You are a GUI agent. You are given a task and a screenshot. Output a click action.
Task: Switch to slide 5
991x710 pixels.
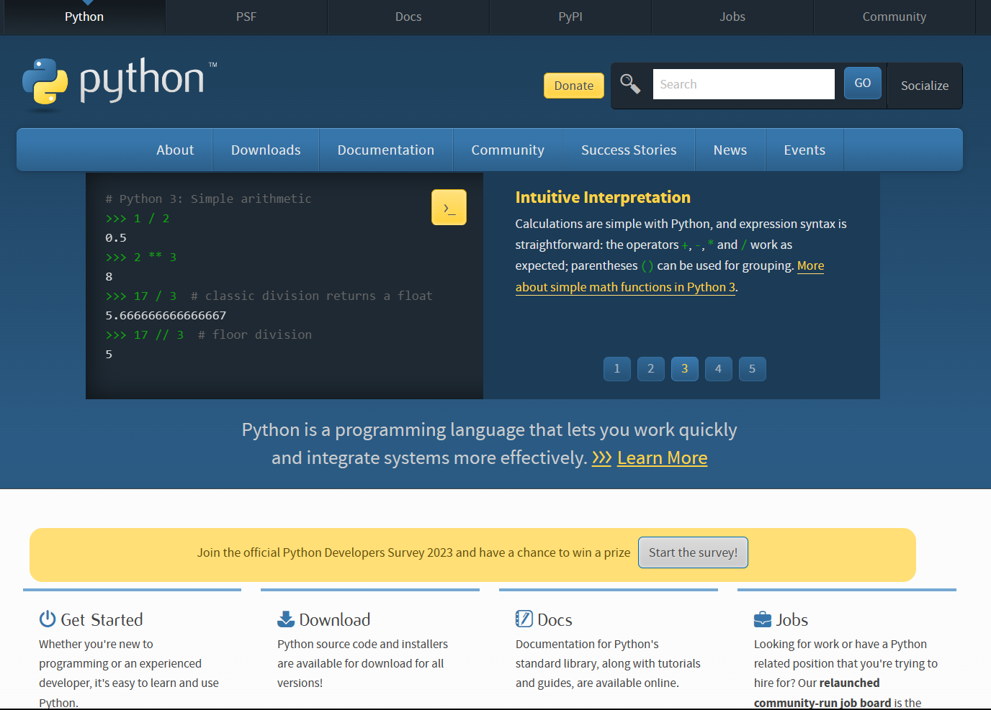(x=753, y=369)
